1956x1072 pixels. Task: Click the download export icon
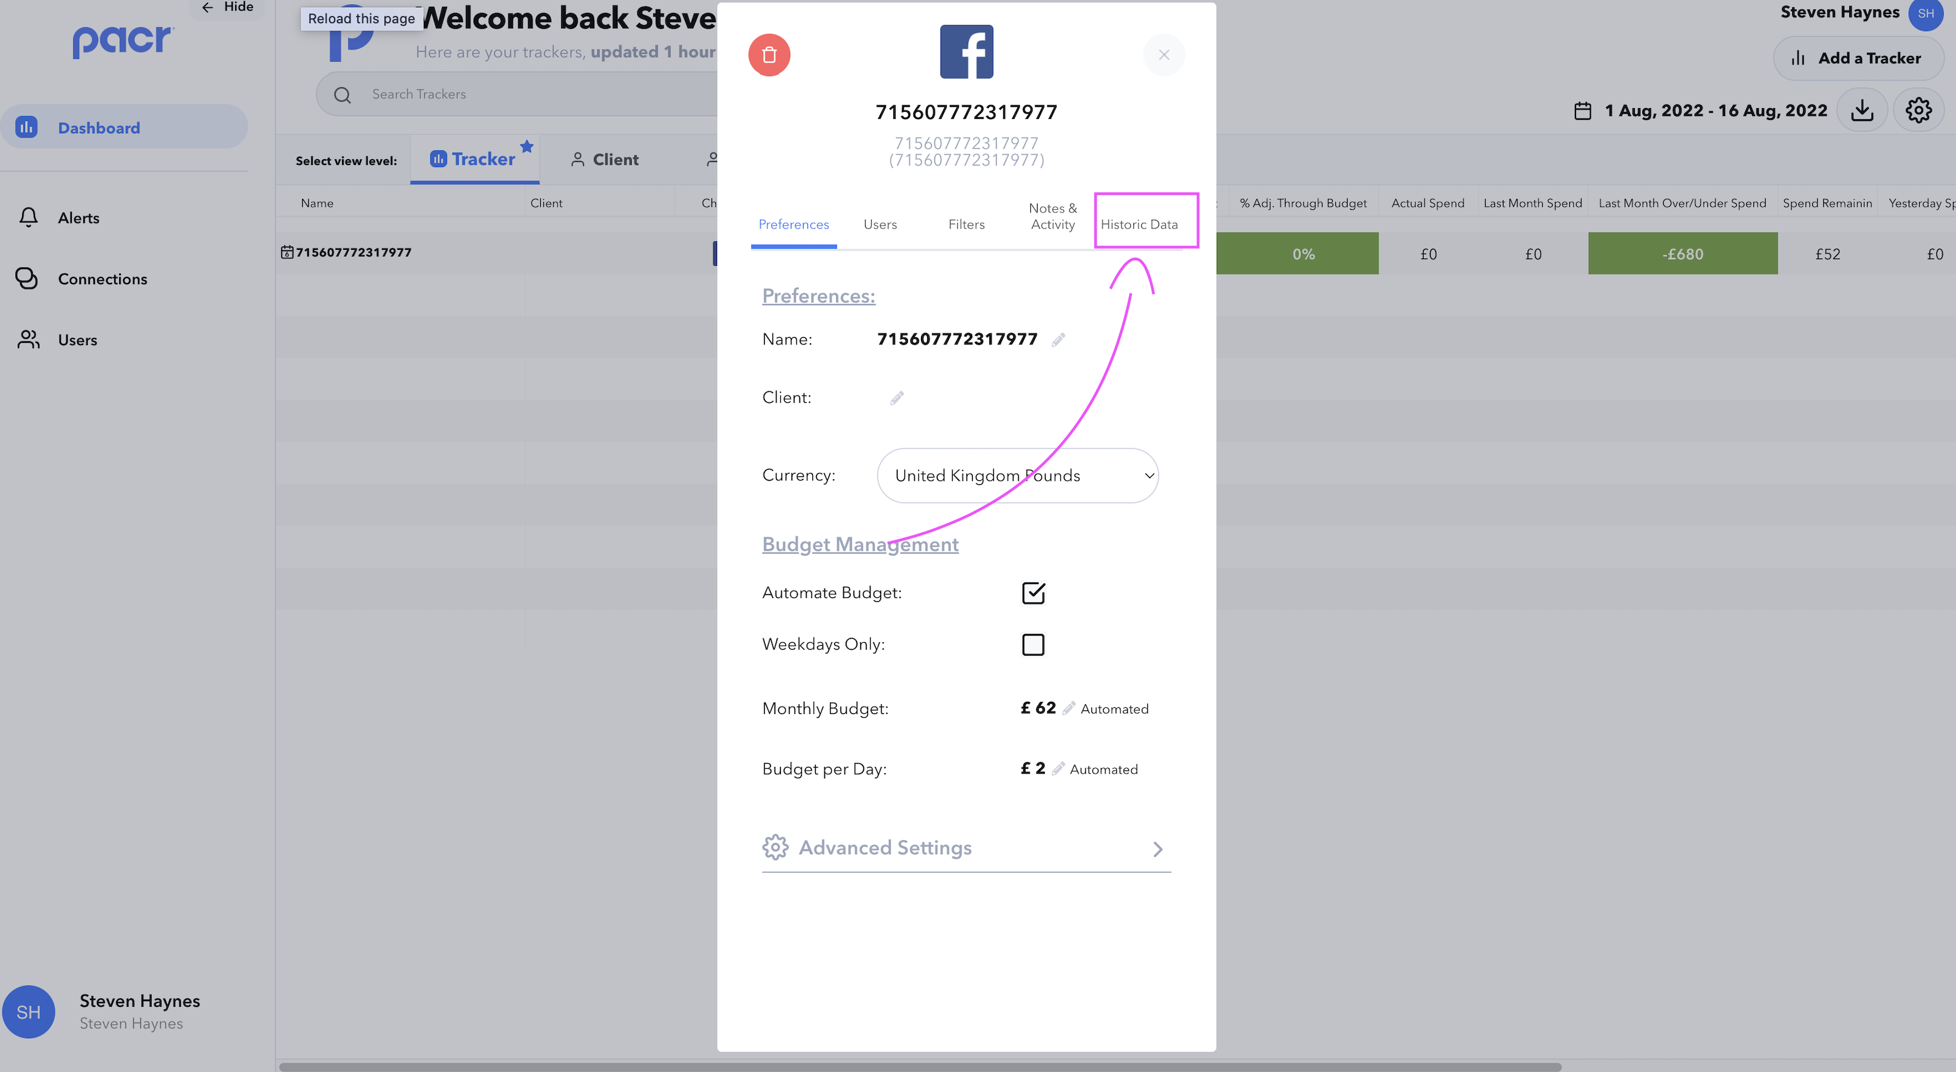click(x=1861, y=110)
